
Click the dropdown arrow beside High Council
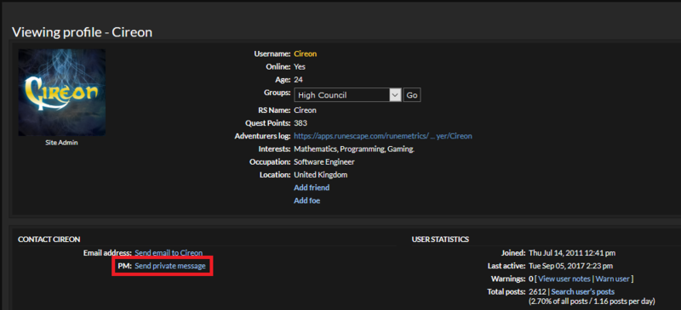click(395, 95)
